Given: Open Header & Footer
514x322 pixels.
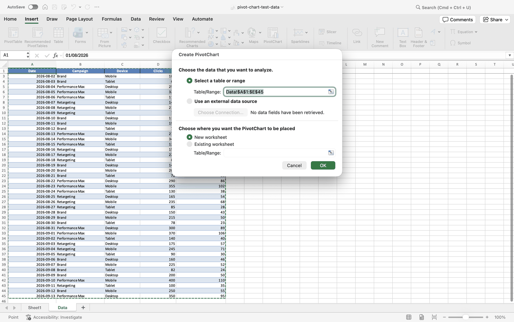Looking at the screenshot, I should click(x=419, y=37).
